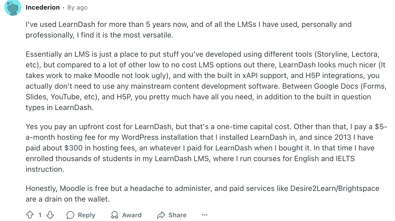Click the 'Reply' text label
This screenshot has width=395, height=221.
(86, 215)
